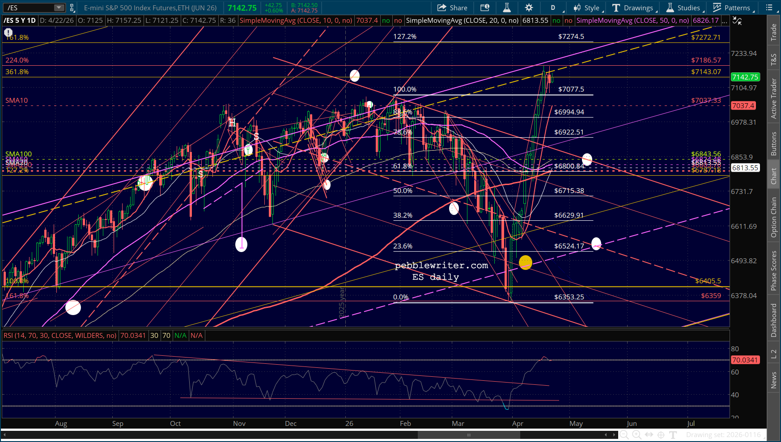Click the /ES symbol input field
The width and height of the screenshot is (781, 442).
coord(29,8)
